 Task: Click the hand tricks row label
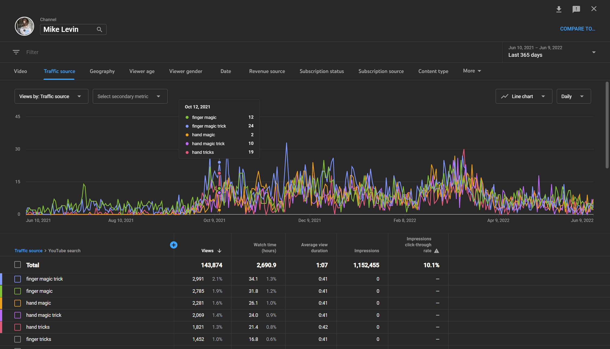38,327
